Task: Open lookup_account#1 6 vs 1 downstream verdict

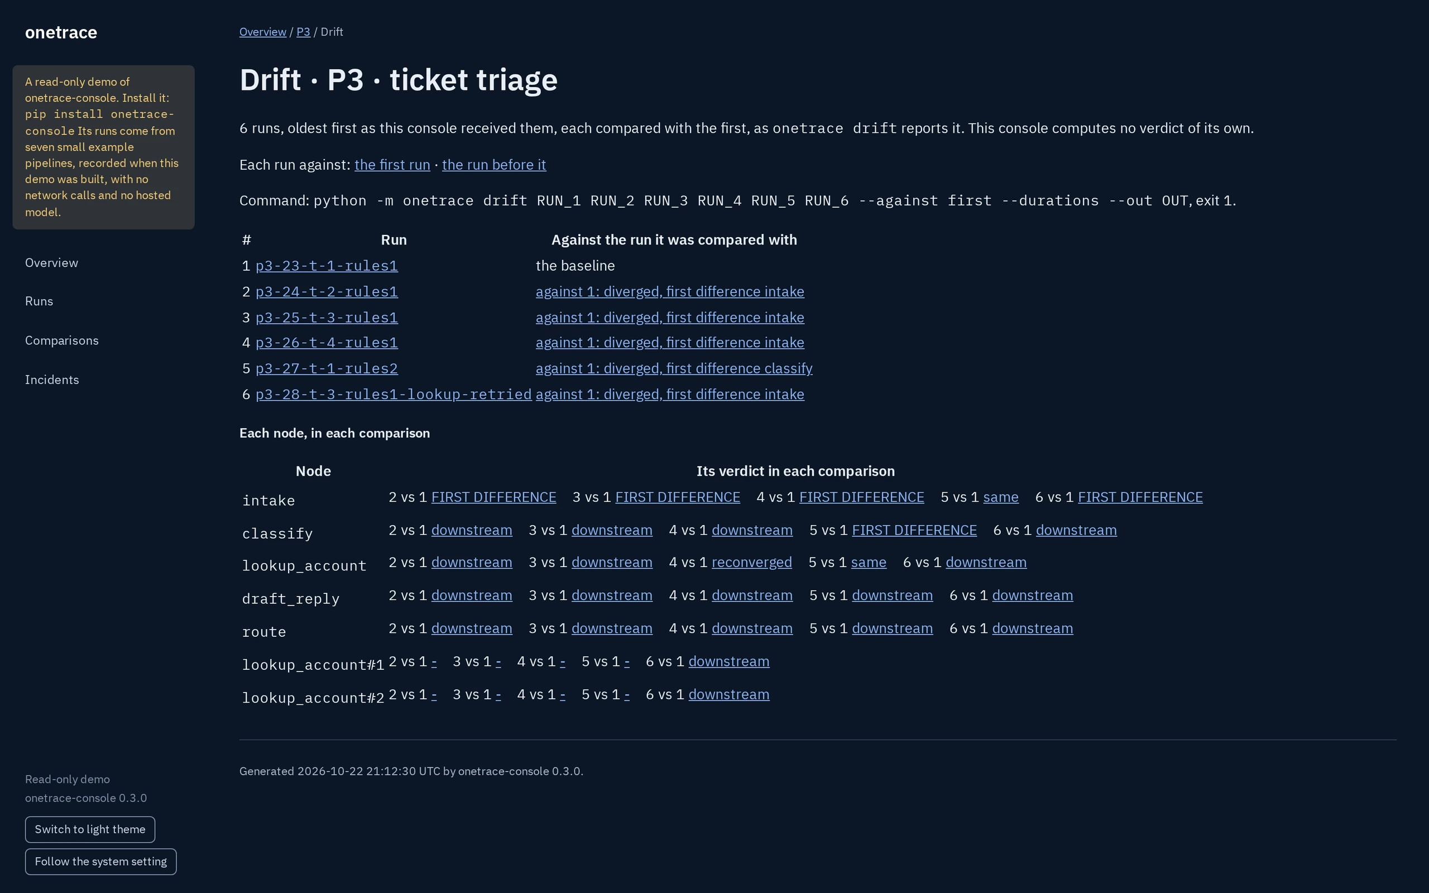Action: [x=728, y=661]
